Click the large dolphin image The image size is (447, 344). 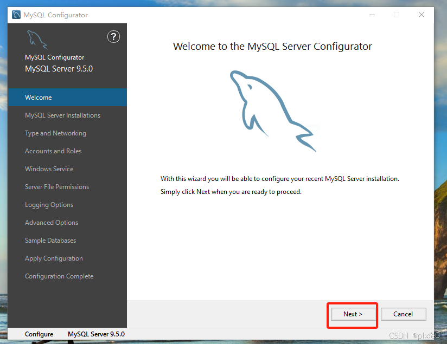pos(273,111)
